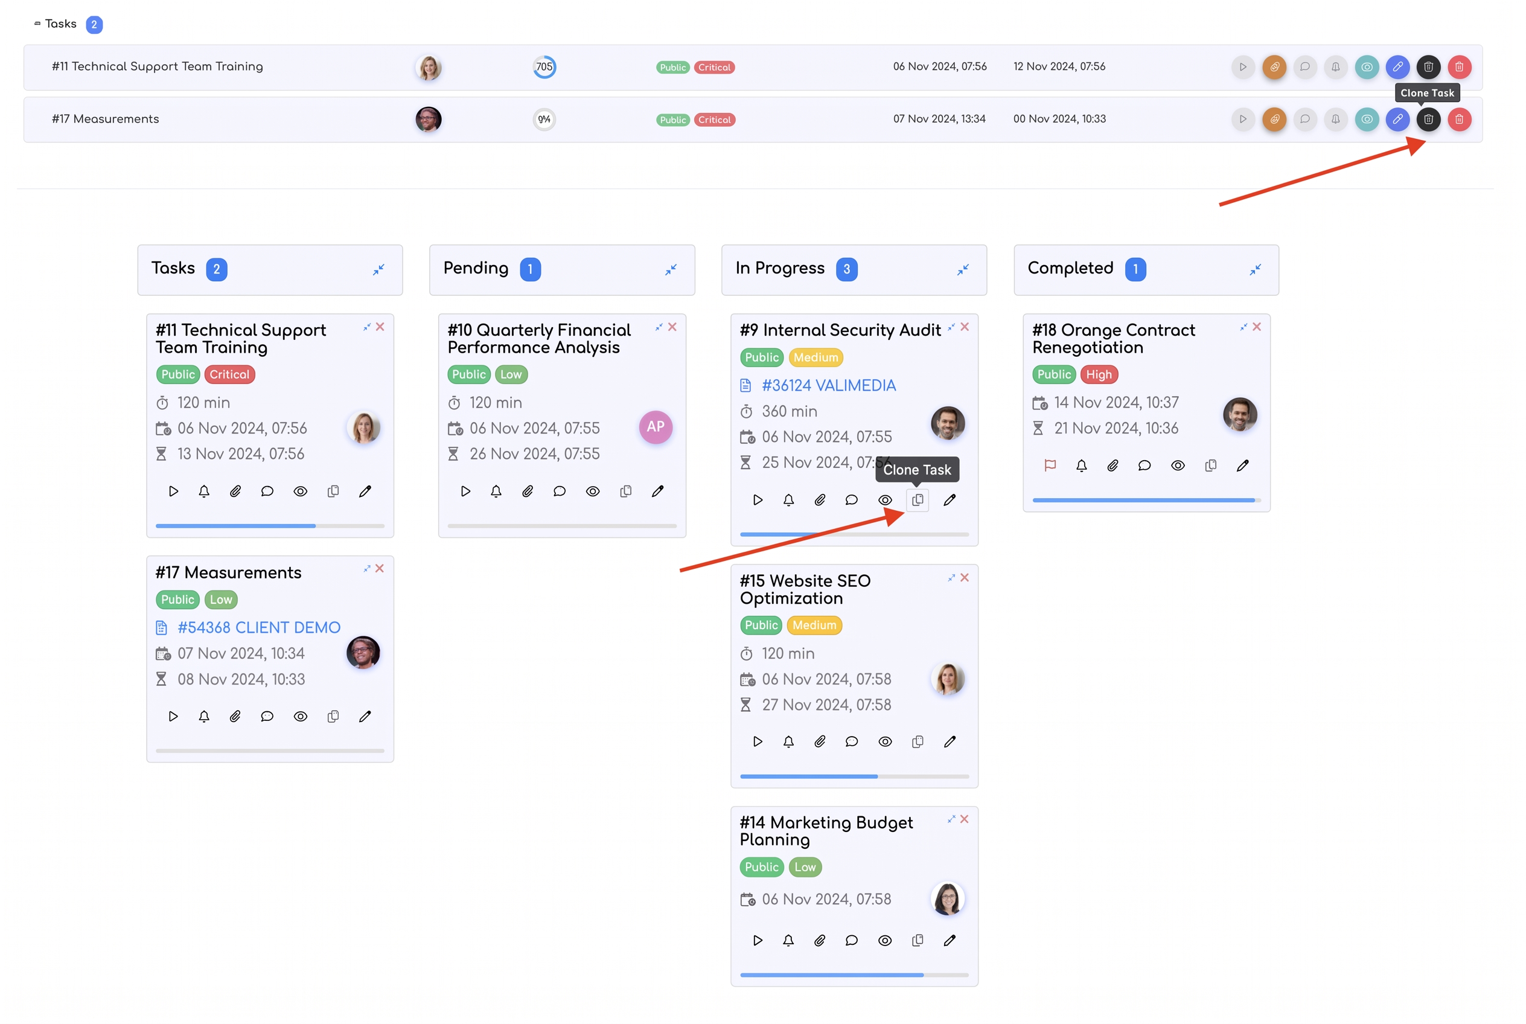
Task: Open the #54368 CLIENT DEMO link
Action: tap(258, 627)
